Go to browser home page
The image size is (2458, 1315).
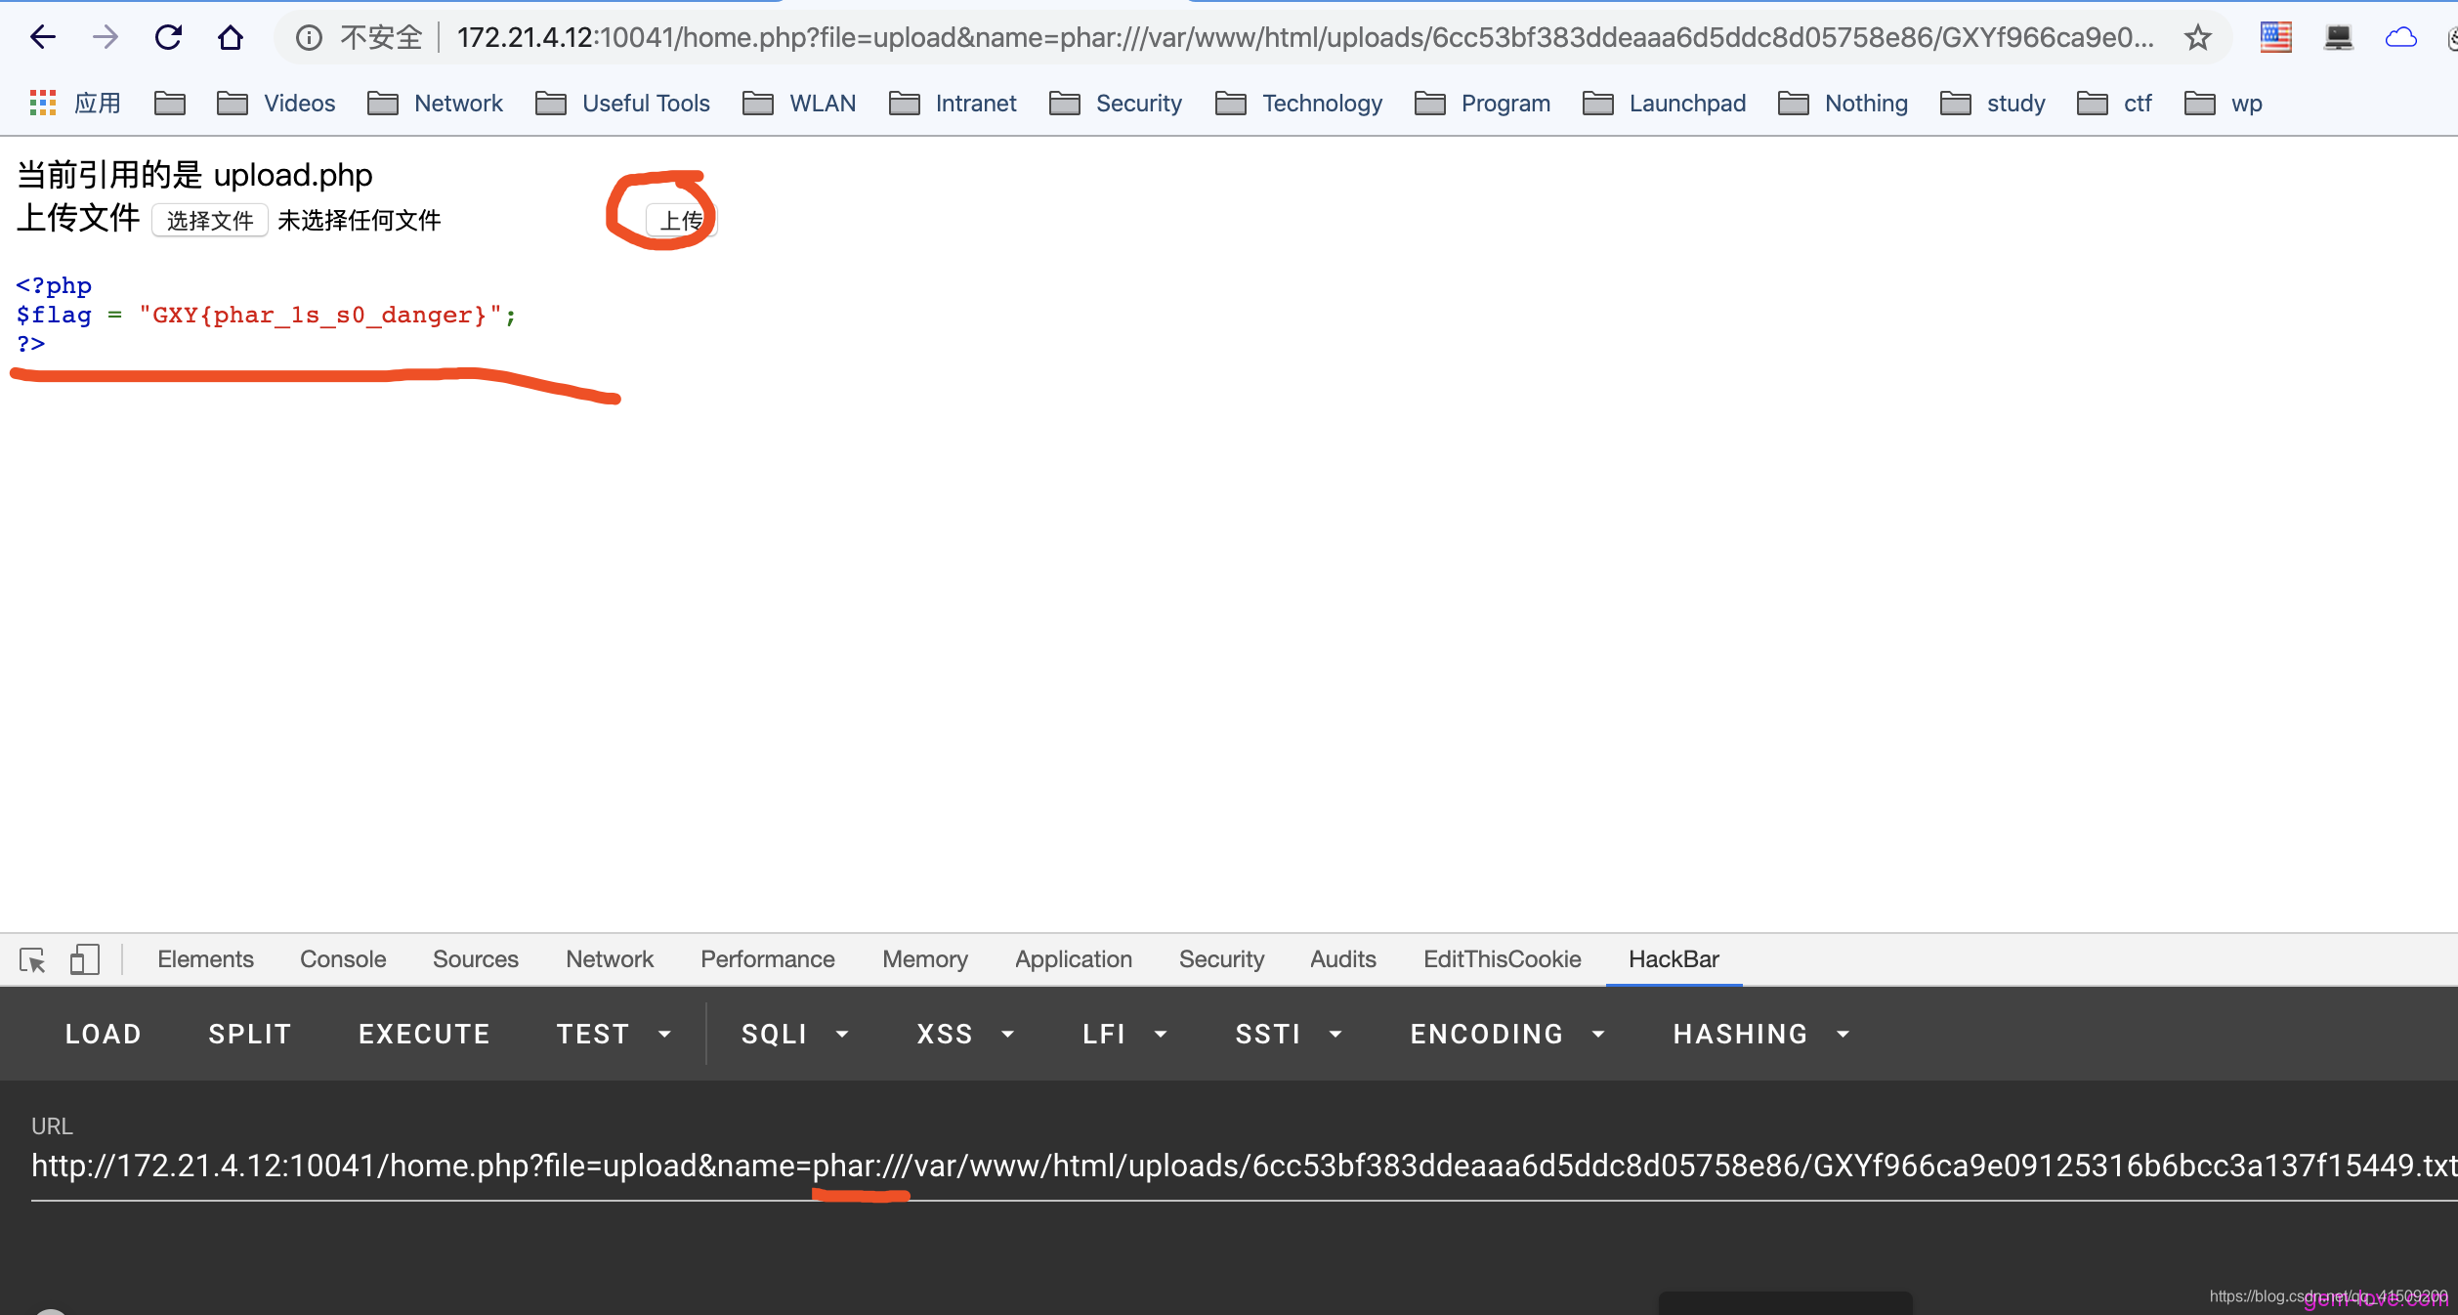(231, 38)
